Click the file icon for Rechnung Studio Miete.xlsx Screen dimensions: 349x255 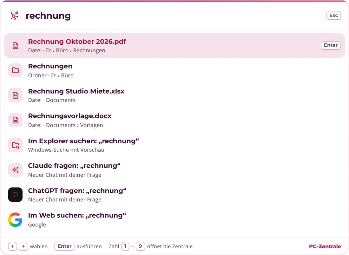point(15,95)
